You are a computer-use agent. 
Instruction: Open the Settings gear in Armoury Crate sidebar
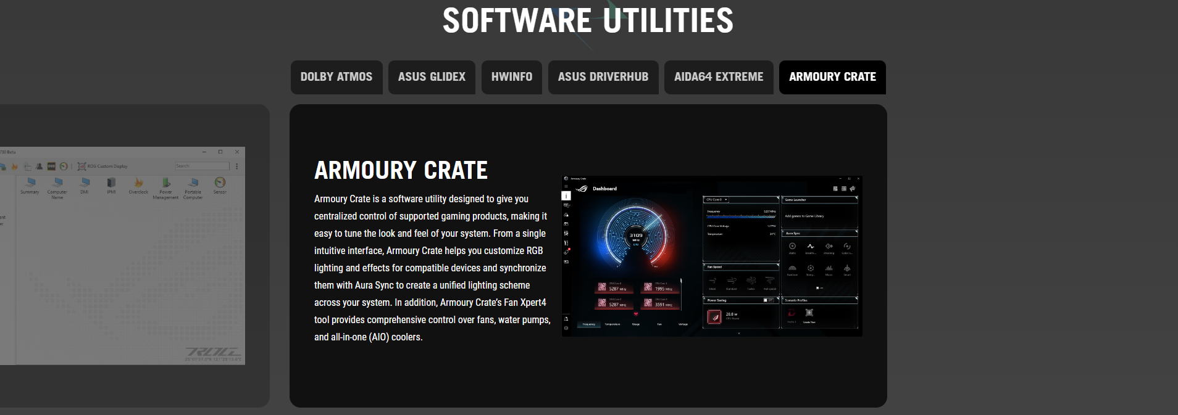click(566, 328)
